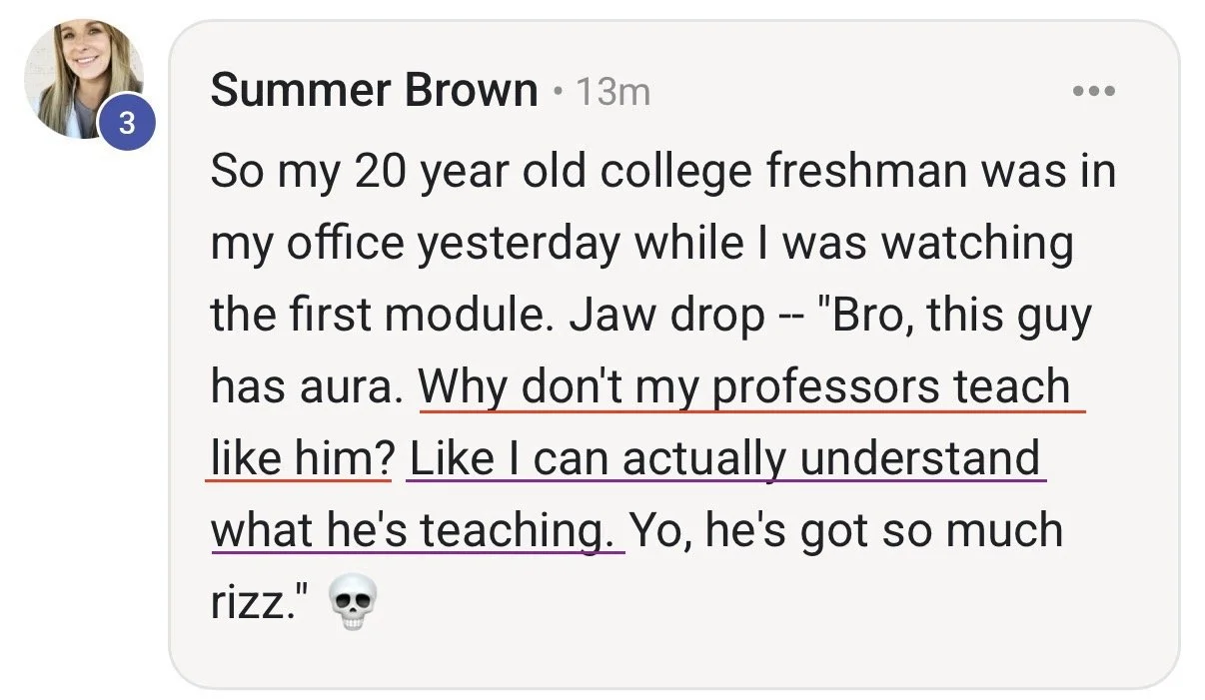This screenshot has height=700, width=1205.
Task: Click "Yo, he's got so much" text
Action: click(847, 530)
